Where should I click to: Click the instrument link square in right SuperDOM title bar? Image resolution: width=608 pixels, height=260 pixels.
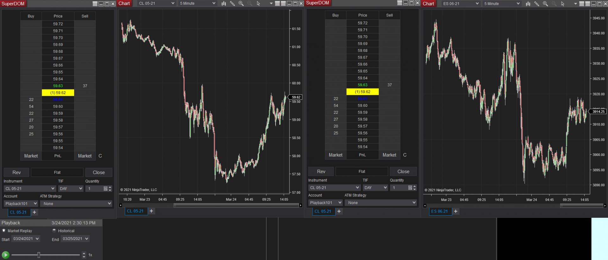(400, 3)
